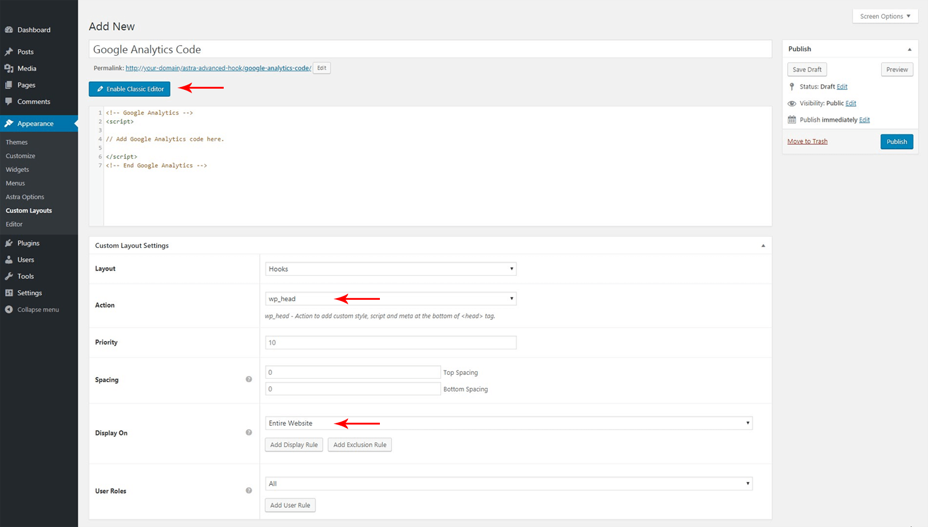Image resolution: width=928 pixels, height=527 pixels.
Task: Click the Enable Classic Editor button
Action: pos(129,89)
